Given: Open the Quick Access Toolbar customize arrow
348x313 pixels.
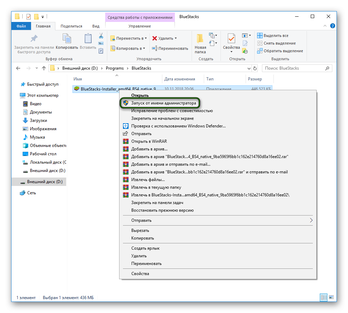Looking at the screenshot, I should [42, 17].
